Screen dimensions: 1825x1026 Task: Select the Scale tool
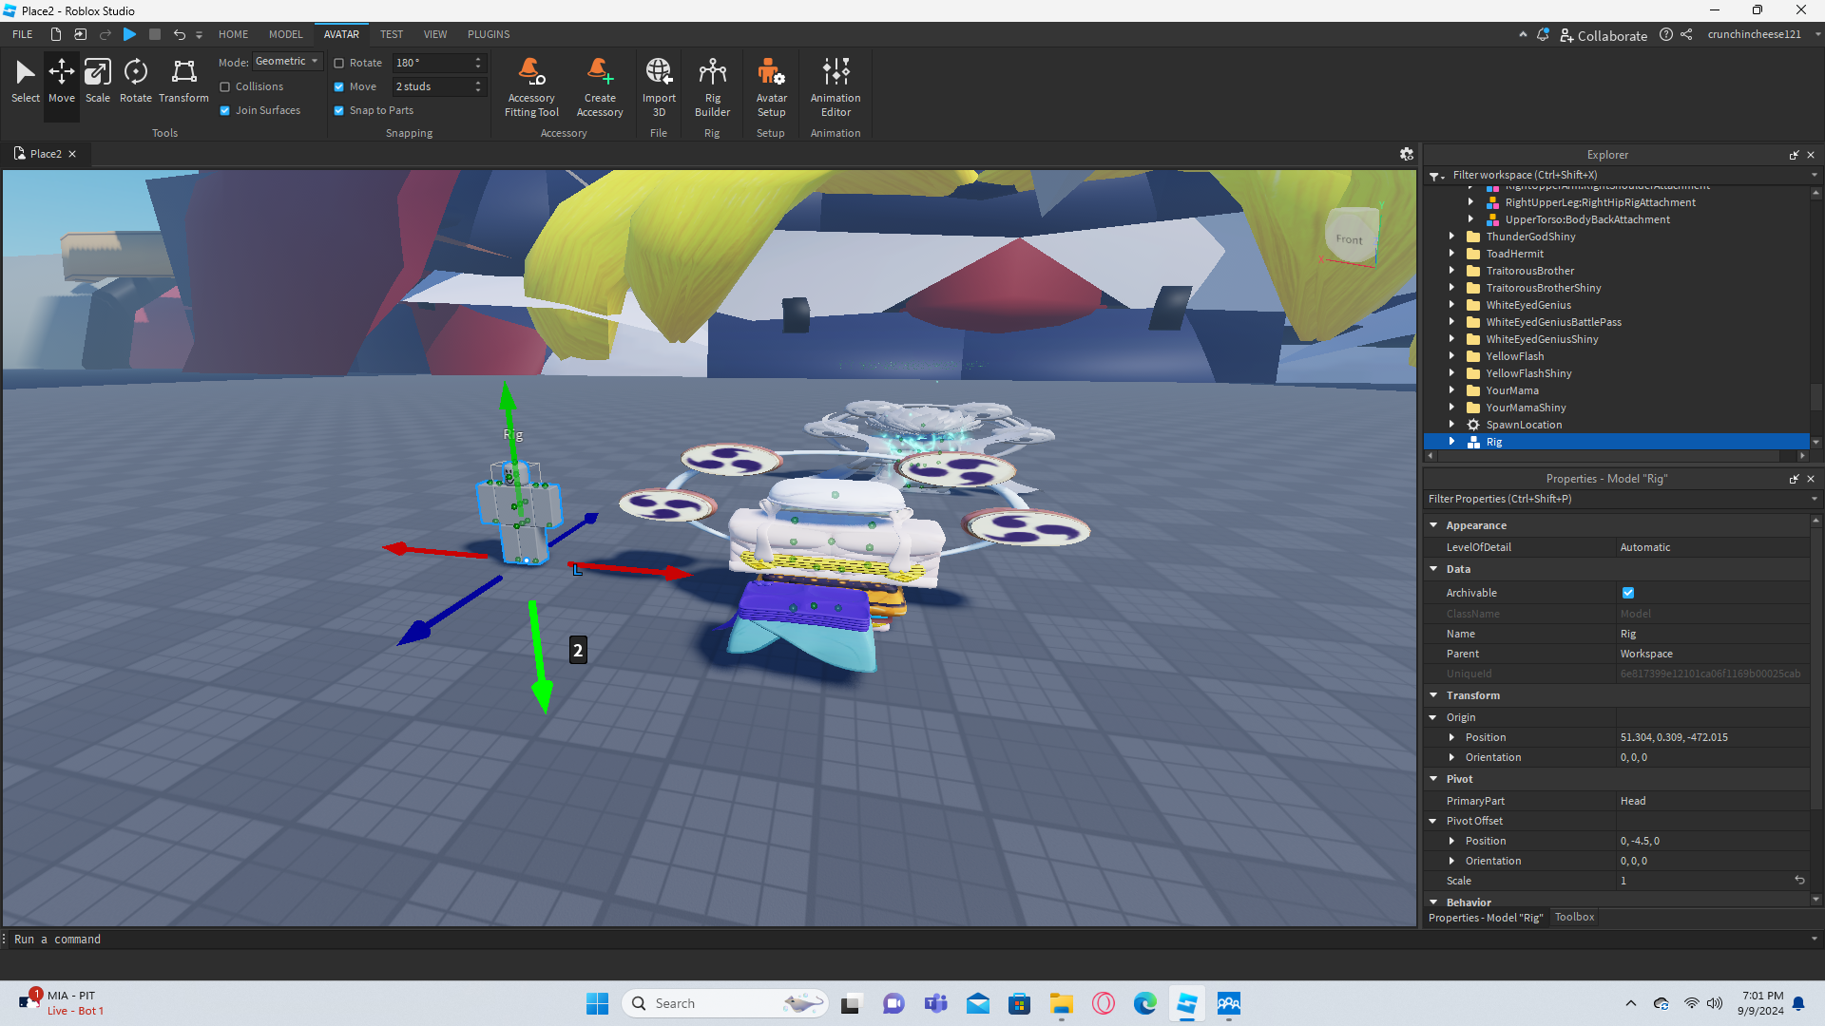pyautogui.click(x=97, y=80)
